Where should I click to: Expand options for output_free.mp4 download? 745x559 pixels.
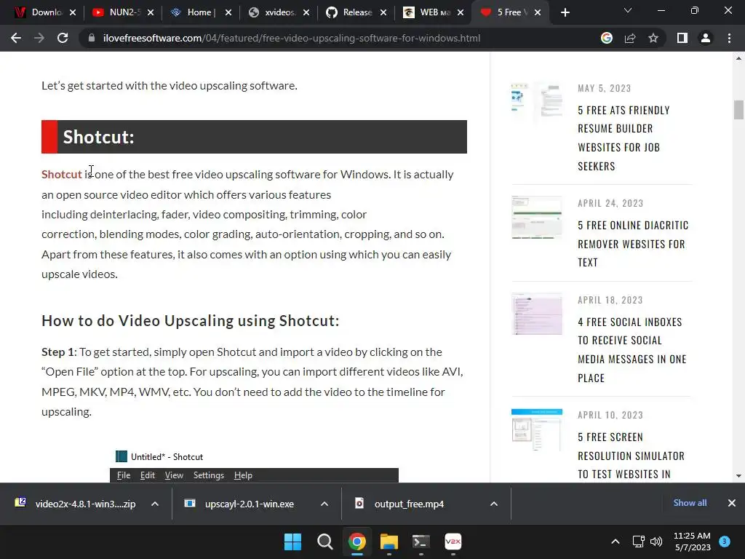(494, 504)
